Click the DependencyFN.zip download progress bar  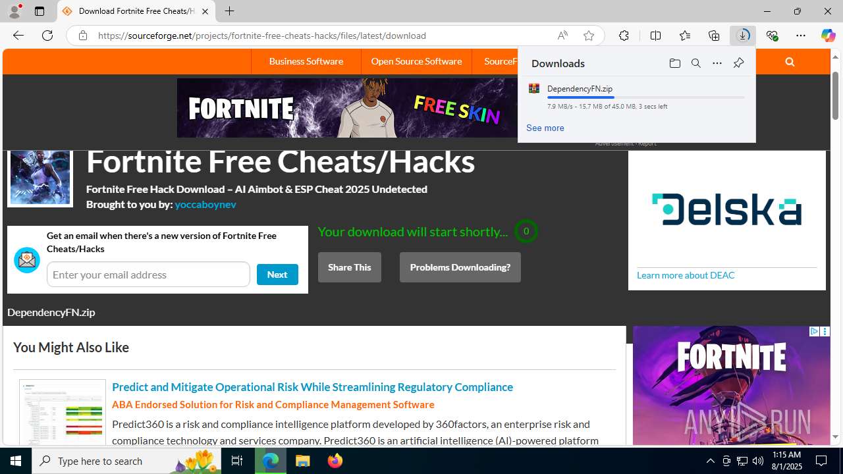(645, 97)
